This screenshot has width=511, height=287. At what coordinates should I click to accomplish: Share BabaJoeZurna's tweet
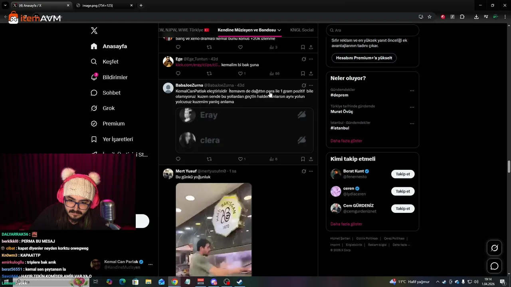pyautogui.click(x=311, y=159)
